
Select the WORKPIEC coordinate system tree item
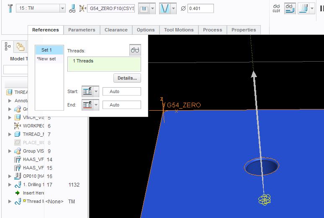[x=29, y=126]
